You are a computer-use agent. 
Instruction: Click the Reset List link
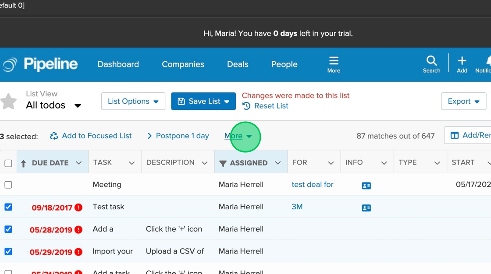pos(266,106)
